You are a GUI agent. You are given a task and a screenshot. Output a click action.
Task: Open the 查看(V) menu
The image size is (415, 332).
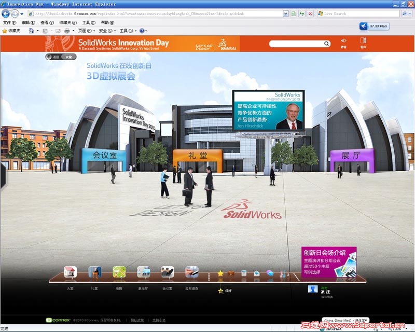(47, 22)
